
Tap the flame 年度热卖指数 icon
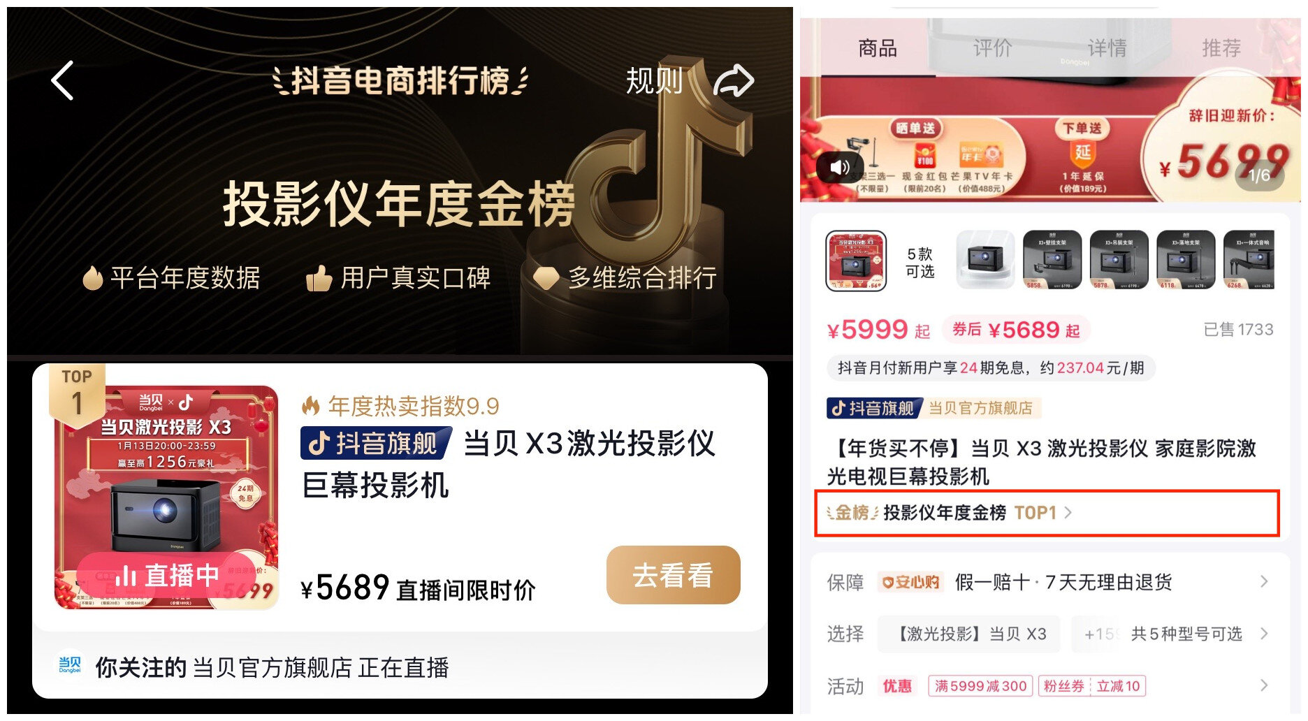310,405
